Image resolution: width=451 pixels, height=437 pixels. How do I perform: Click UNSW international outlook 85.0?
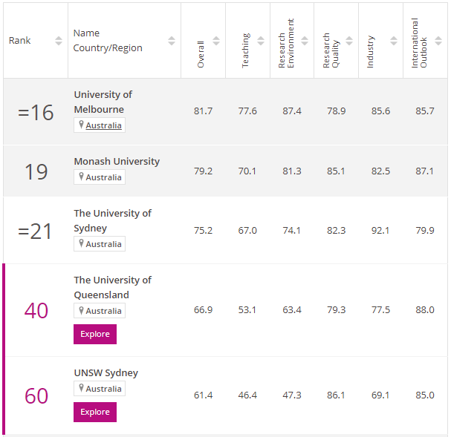pos(425,395)
